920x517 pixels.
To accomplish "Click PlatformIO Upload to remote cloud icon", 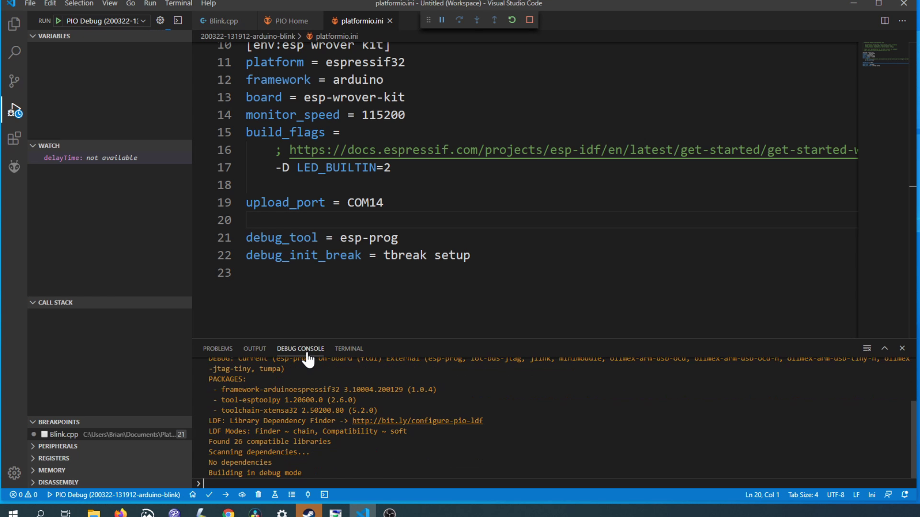I will coord(242,495).
